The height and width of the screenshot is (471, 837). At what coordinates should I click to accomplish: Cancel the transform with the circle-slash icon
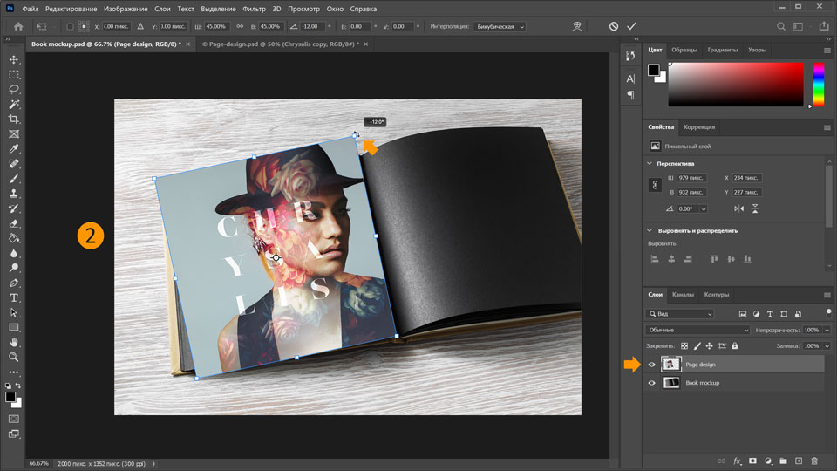pos(614,26)
